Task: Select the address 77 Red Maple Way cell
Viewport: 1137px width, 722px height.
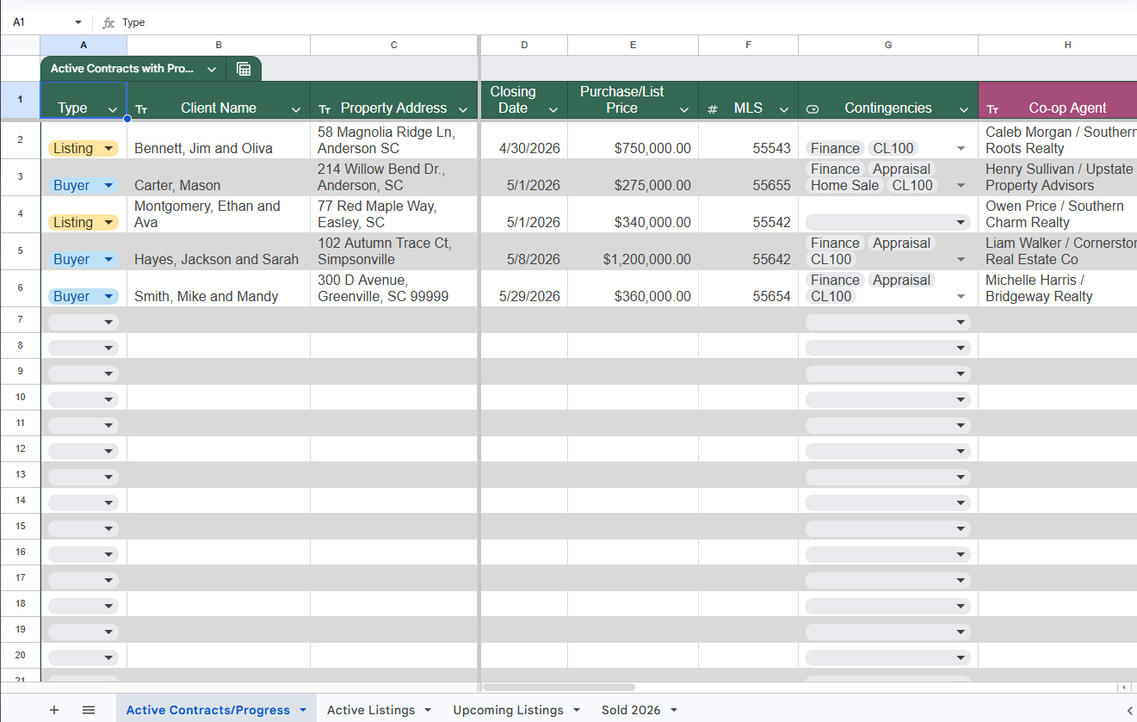Action: tap(393, 214)
